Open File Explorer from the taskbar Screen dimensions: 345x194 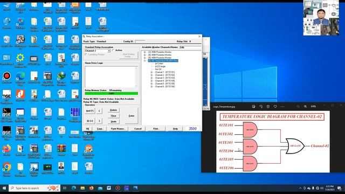(x=82, y=188)
